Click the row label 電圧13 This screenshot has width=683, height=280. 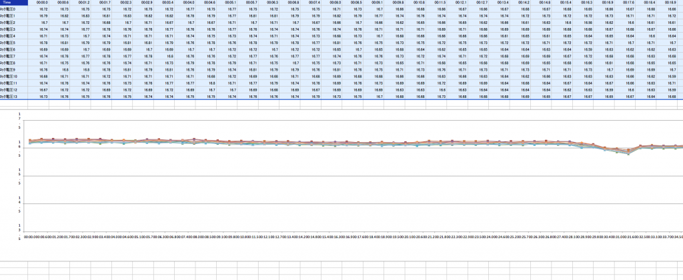tap(14, 97)
